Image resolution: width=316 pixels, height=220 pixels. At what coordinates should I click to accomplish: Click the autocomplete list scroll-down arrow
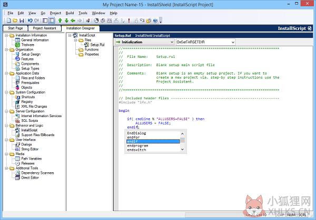coord(182,149)
